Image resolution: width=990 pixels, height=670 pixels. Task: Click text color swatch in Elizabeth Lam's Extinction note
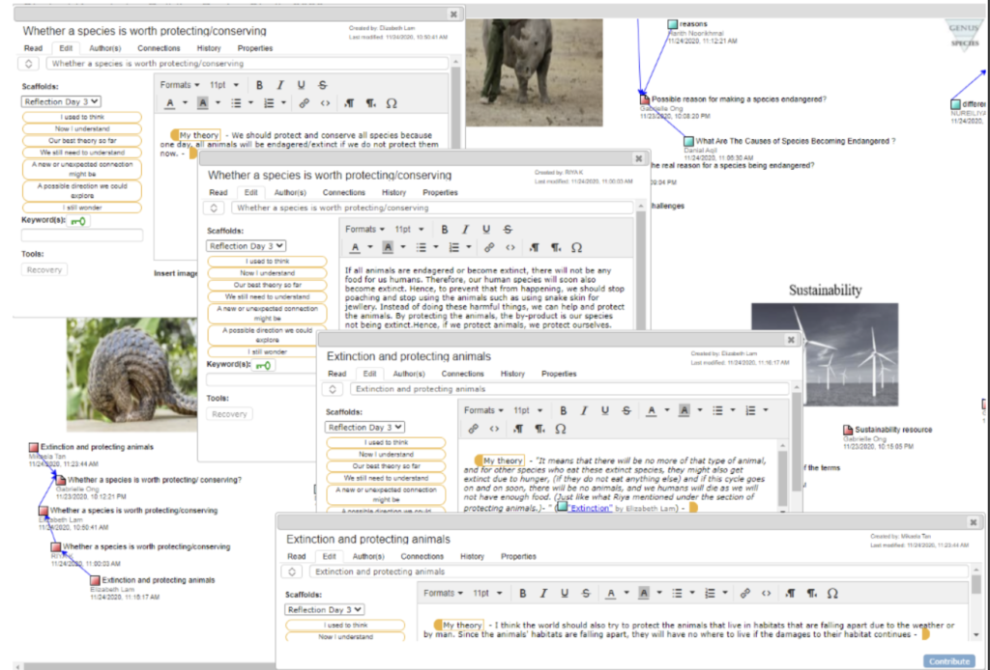coord(652,410)
